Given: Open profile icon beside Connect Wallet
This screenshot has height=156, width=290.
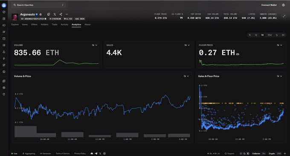Looking at the screenshot, I should [283, 5].
